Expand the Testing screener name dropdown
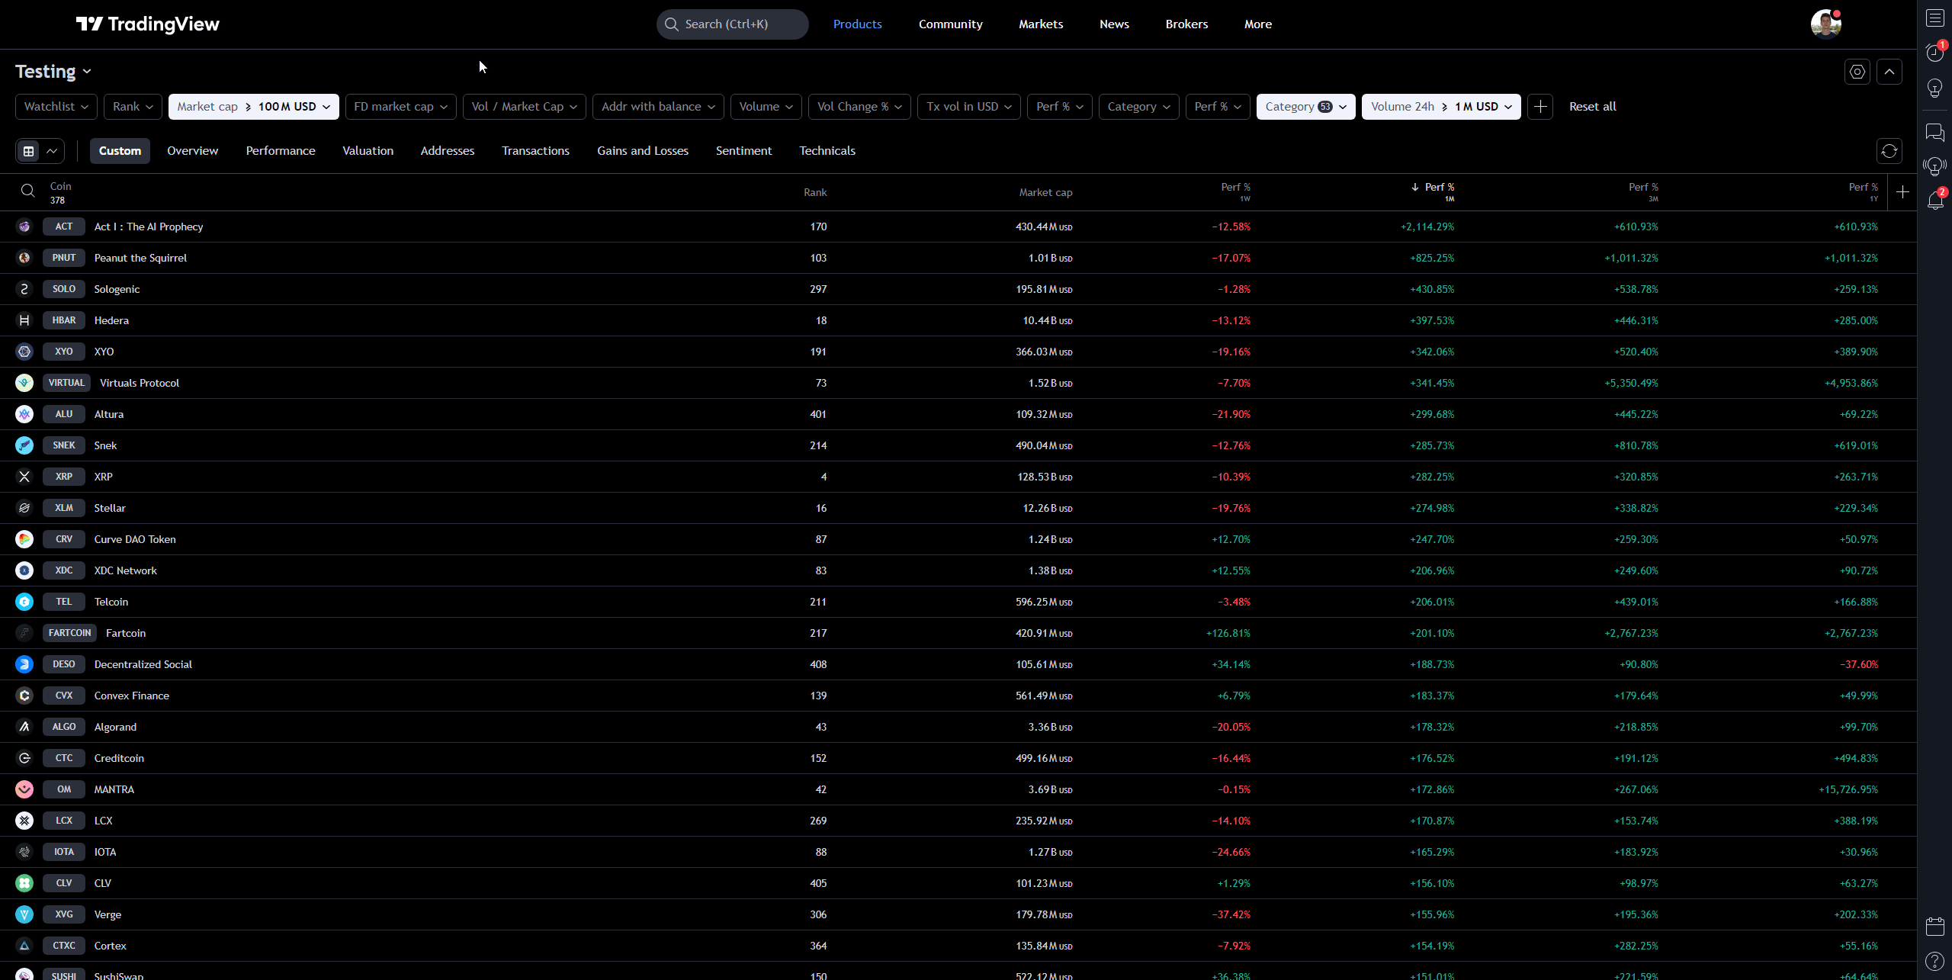Viewport: 1952px width, 980px height. pyautogui.click(x=53, y=72)
